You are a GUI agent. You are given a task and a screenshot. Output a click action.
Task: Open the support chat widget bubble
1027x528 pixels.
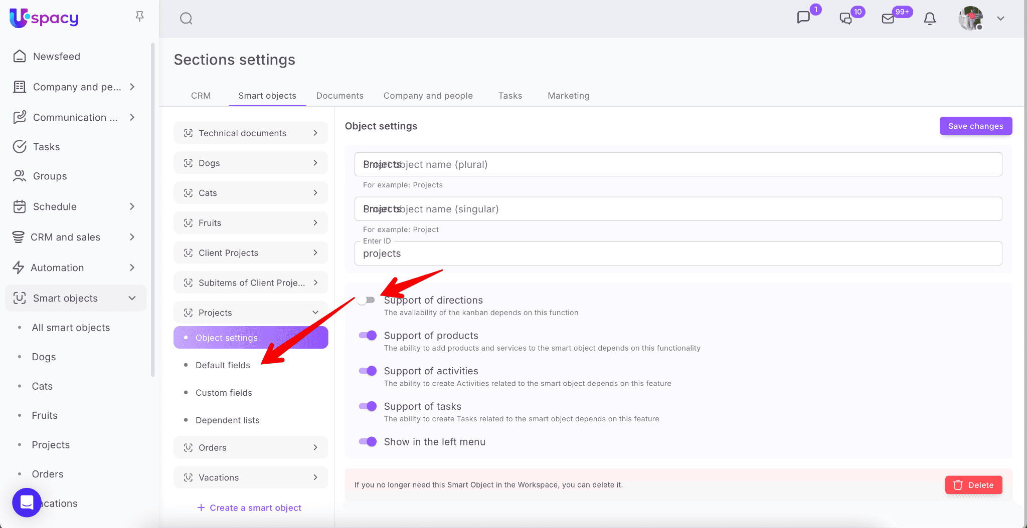pos(27,502)
